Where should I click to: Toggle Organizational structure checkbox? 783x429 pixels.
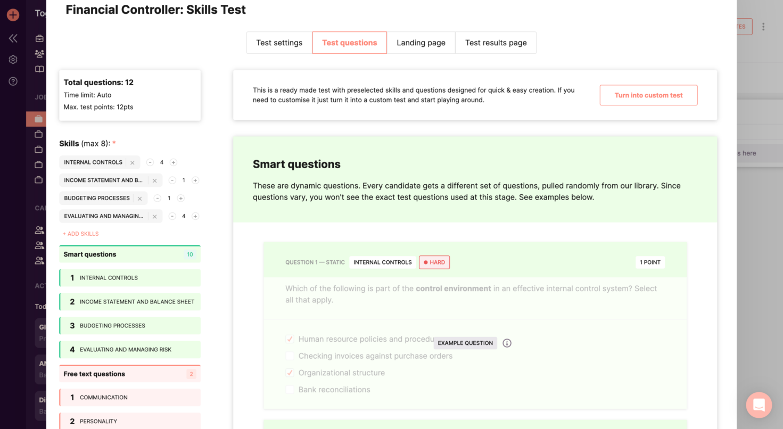pos(290,373)
